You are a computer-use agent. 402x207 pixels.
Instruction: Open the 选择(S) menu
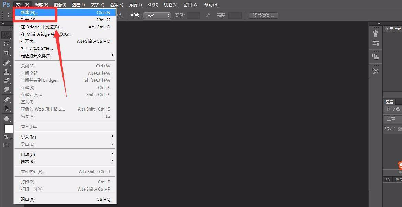coord(116,4)
